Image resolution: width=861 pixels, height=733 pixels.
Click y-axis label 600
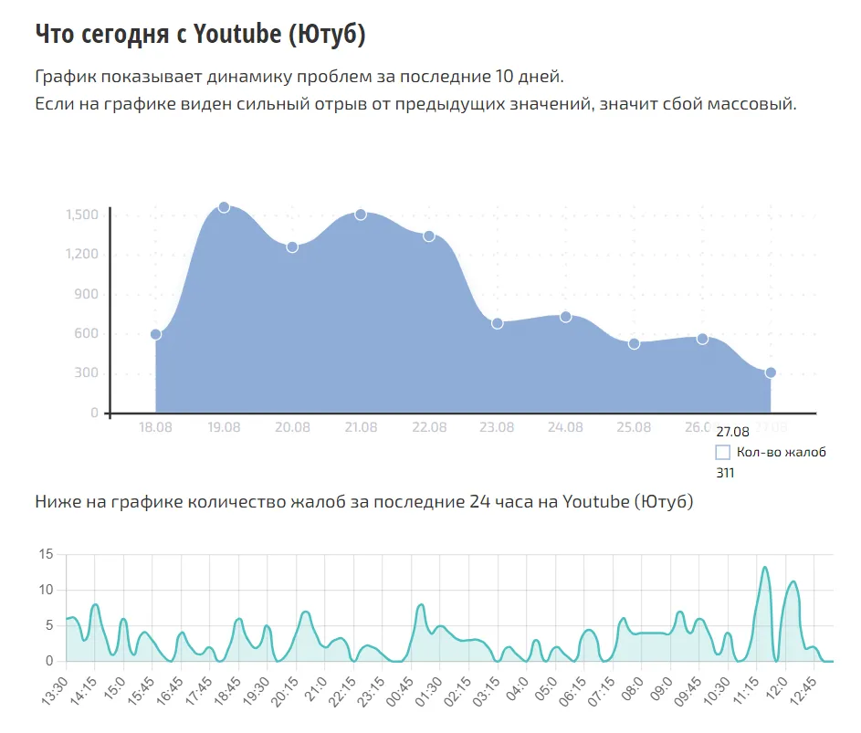coord(86,333)
